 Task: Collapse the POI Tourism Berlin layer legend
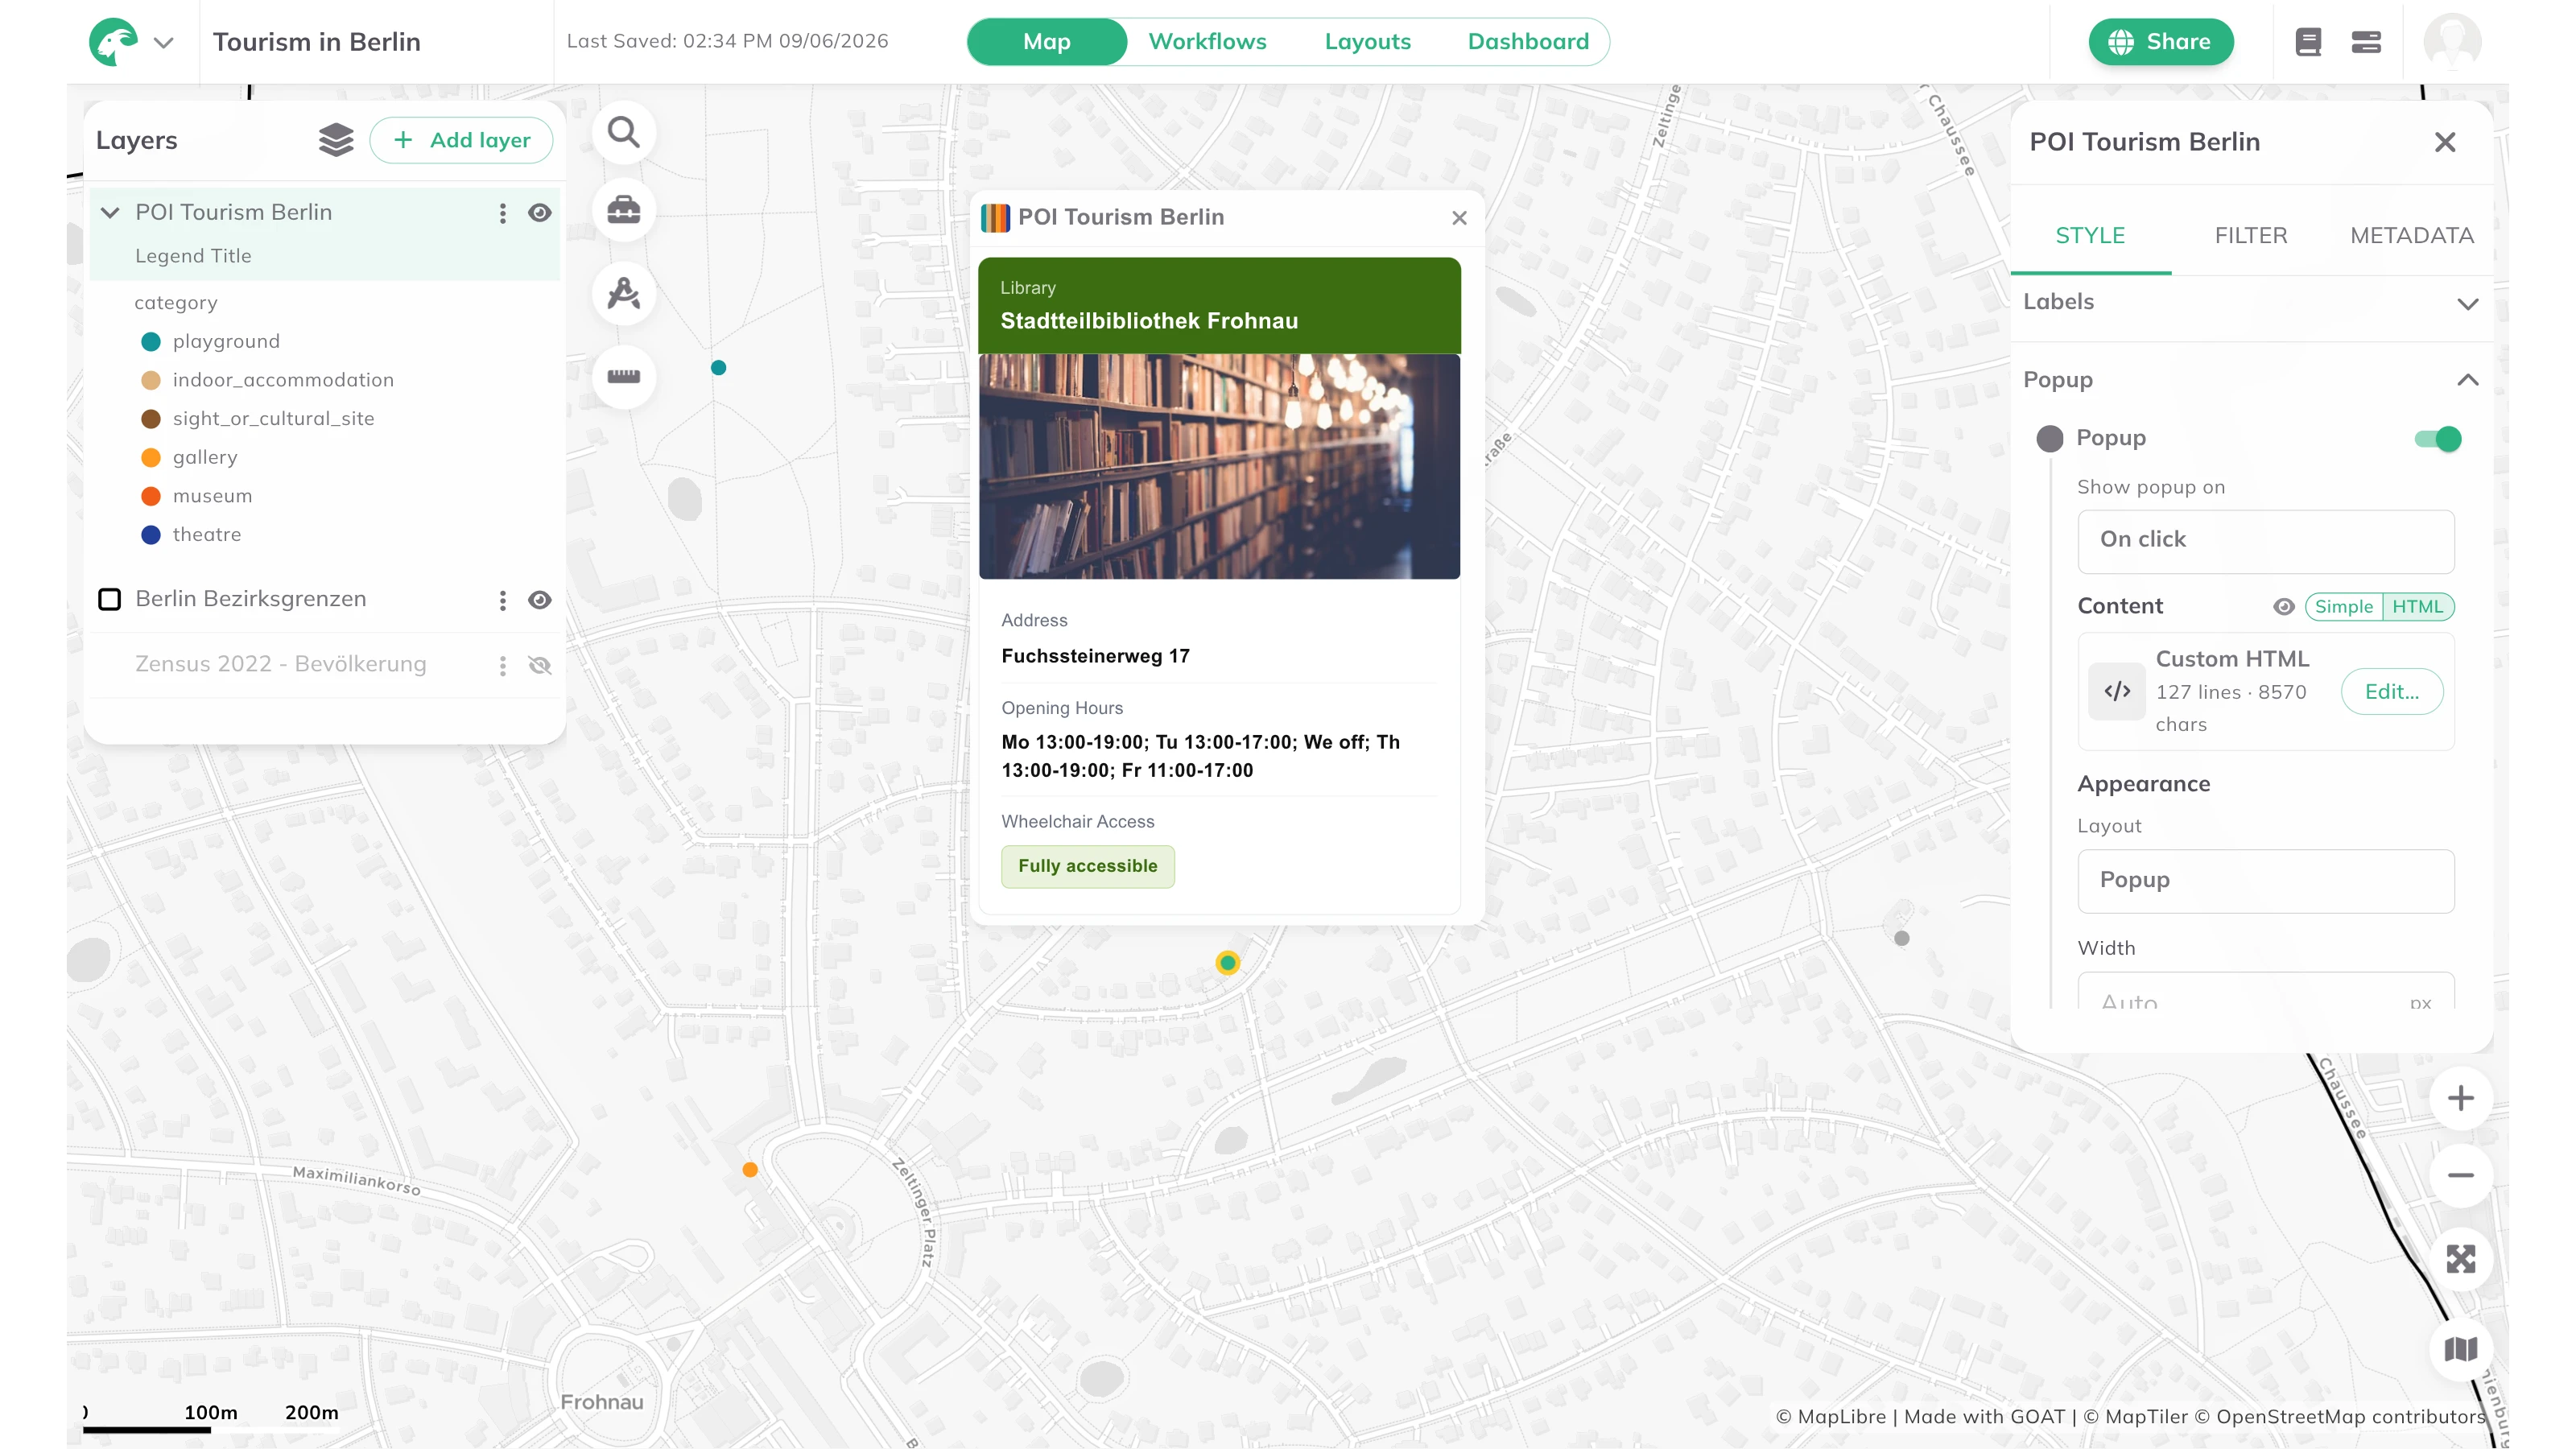(x=110, y=213)
